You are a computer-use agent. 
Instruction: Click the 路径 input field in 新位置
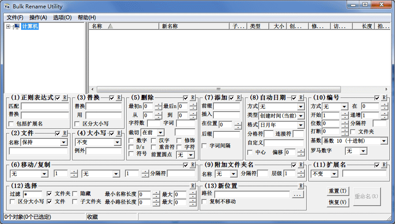click(252, 194)
